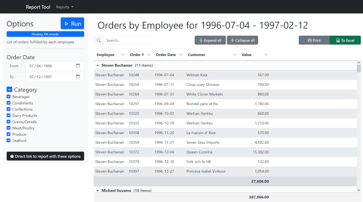Sort by Value column arrow
The width and height of the screenshot is (363, 202).
coord(266,55)
